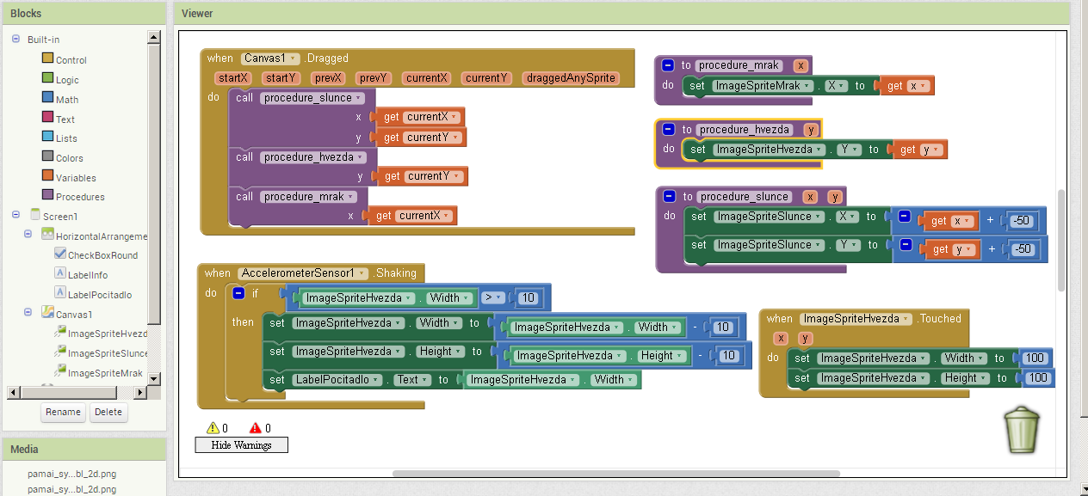This screenshot has height=496, width=1088.
Task: Click the prevY event parameter
Action: (x=374, y=77)
